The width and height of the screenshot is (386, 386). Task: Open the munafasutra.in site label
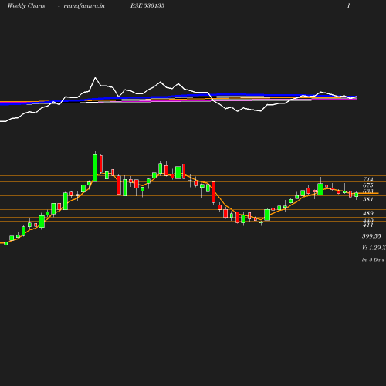pos(84,5)
